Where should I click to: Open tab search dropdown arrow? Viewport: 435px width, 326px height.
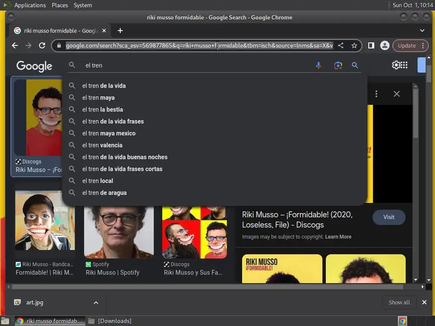pos(422,31)
